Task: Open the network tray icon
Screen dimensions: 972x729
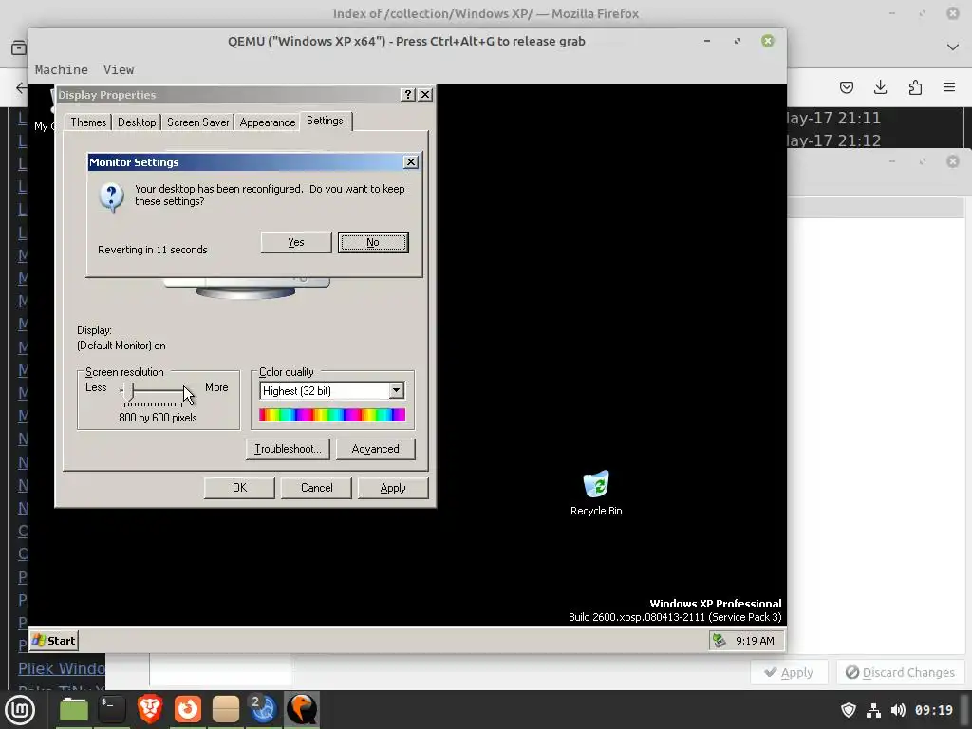Action: click(873, 710)
